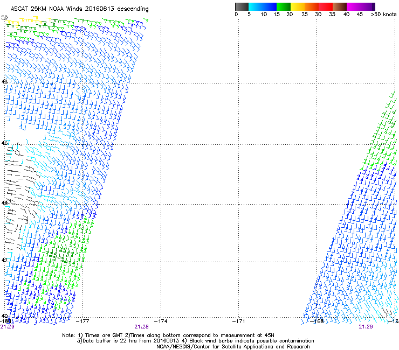
Task: Click the longitude label '-177'
Action: click(x=82, y=321)
